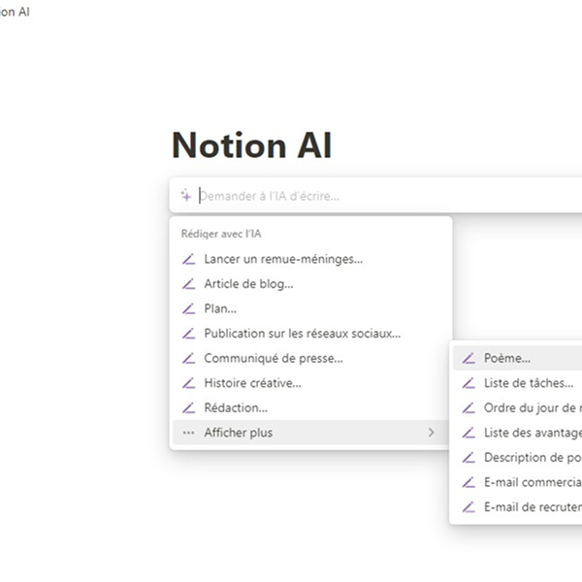Choose Rédaction from the AI menu
Image resolution: width=582 pixels, height=582 pixels.
[x=236, y=408]
